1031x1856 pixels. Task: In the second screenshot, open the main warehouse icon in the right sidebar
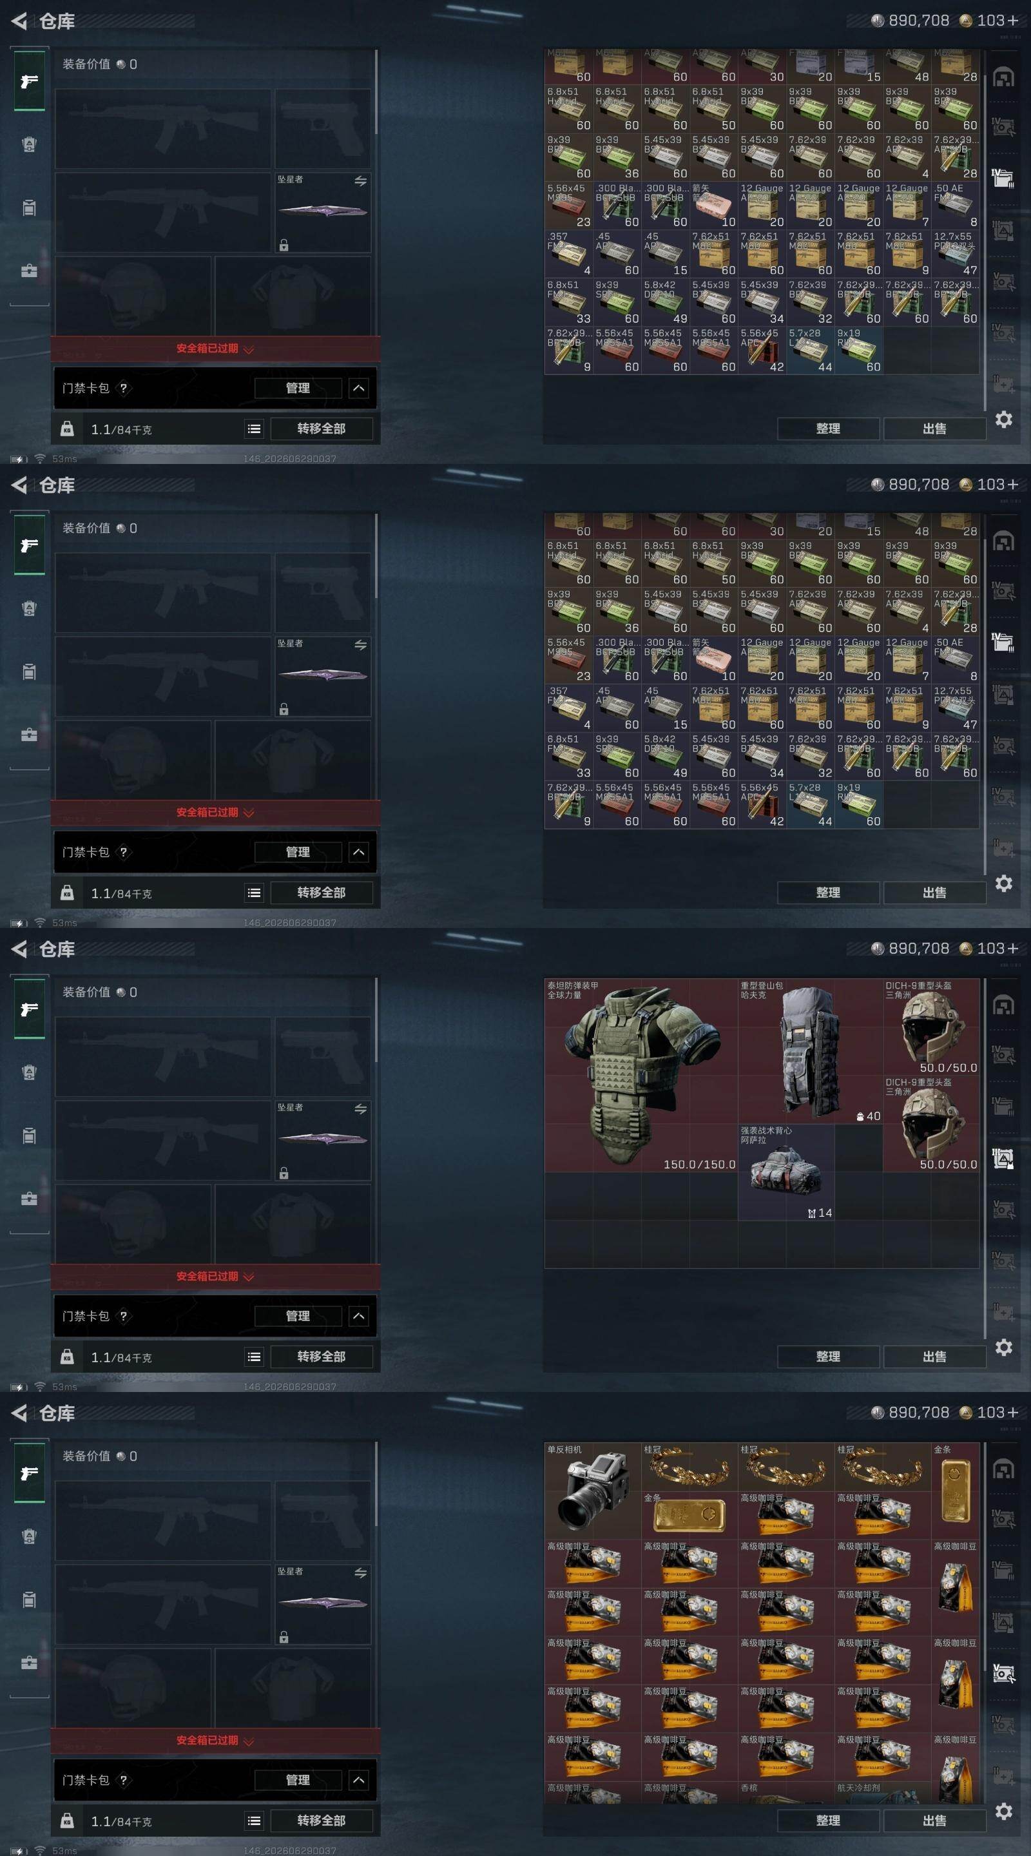pyautogui.click(x=1003, y=541)
